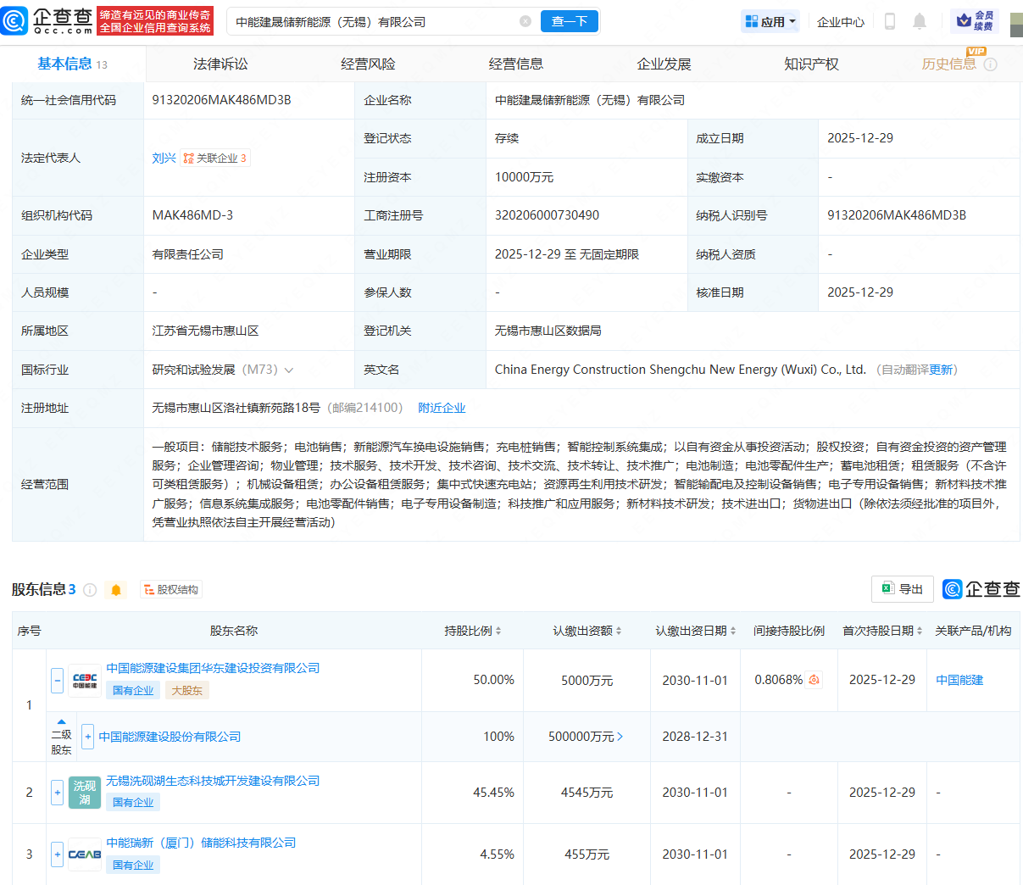Image resolution: width=1023 pixels, height=885 pixels.
Task: Click the info icon next to 股东信息
Action: 90,589
